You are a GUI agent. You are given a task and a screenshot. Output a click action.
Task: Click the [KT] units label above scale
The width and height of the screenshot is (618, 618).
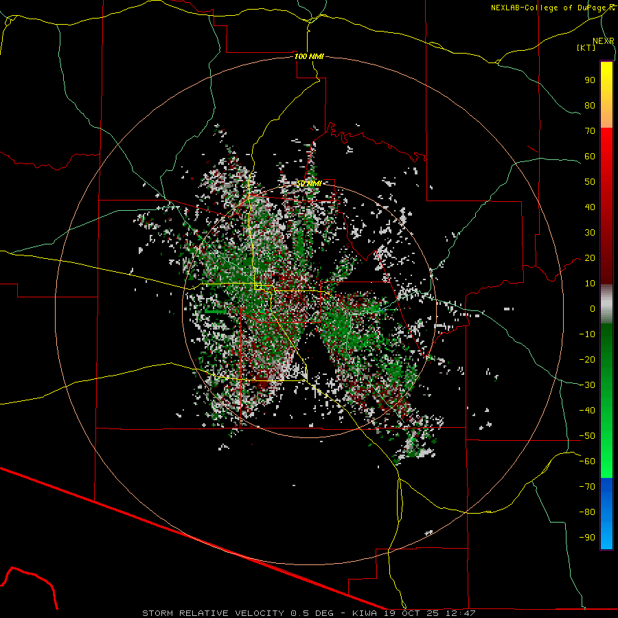pos(586,47)
